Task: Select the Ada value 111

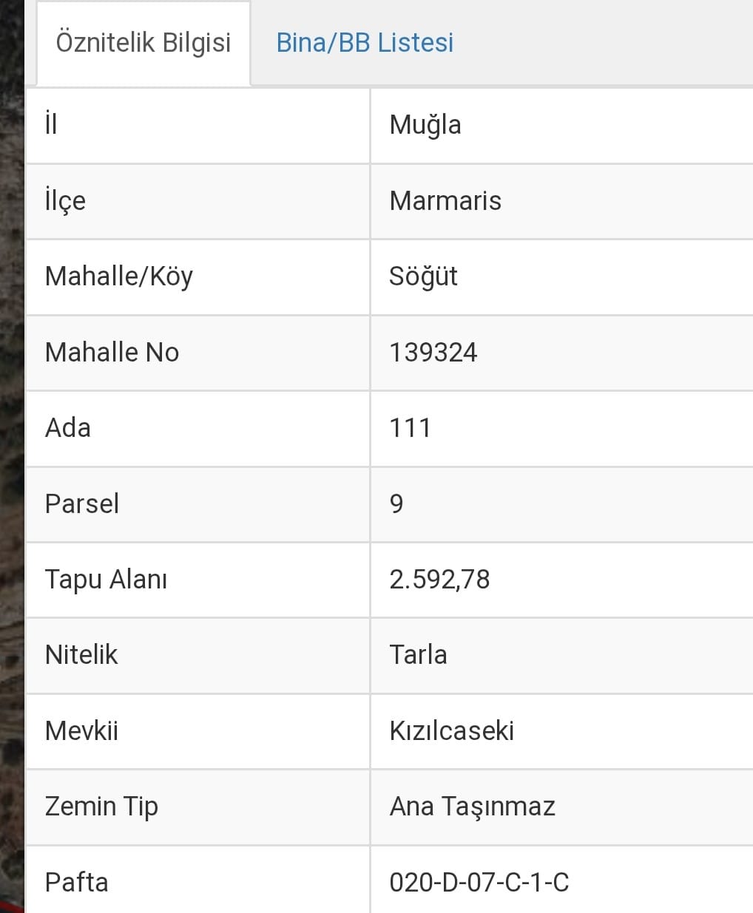Action: [x=411, y=428]
